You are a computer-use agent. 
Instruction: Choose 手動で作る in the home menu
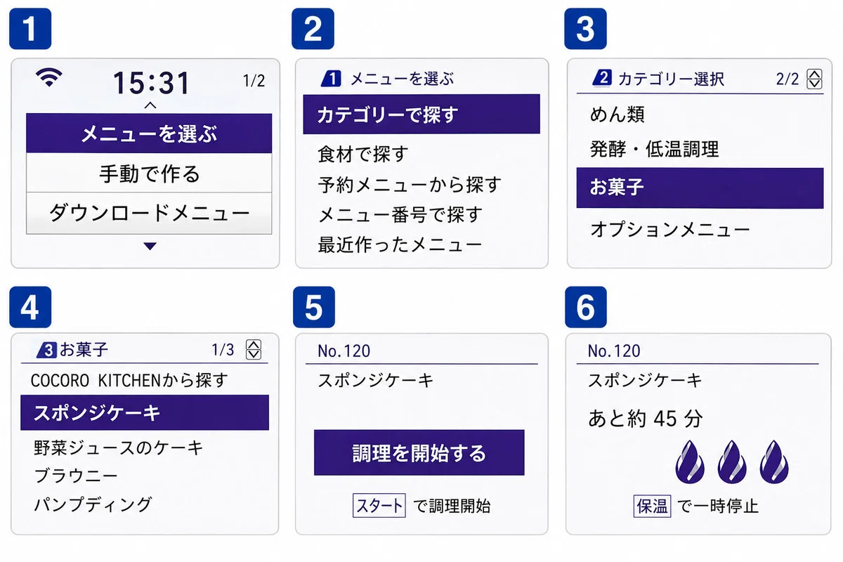149,173
